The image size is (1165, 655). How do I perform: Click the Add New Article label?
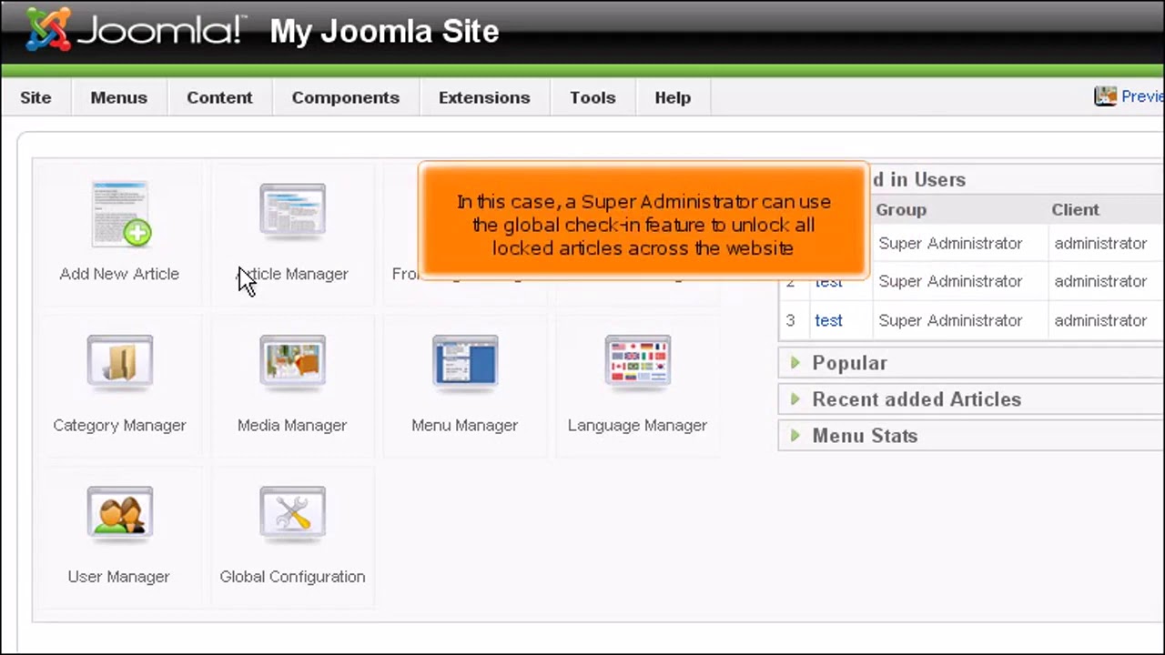click(119, 274)
